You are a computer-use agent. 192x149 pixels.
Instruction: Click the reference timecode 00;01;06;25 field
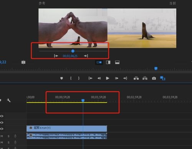pos(70,56)
